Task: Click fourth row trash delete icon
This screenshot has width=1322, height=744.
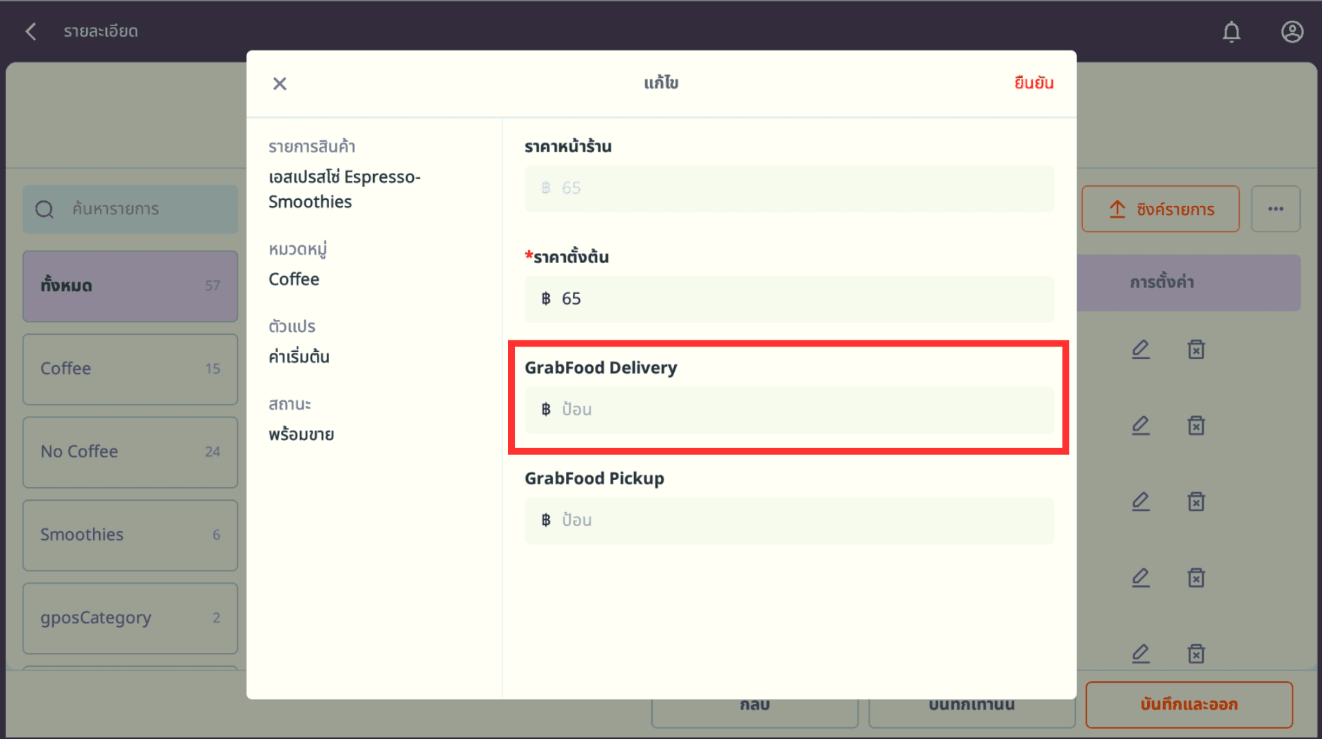Action: tap(1196, 577)
